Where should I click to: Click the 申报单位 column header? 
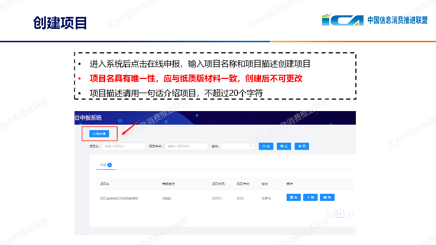pyautogui.click(x=167, y=184)
